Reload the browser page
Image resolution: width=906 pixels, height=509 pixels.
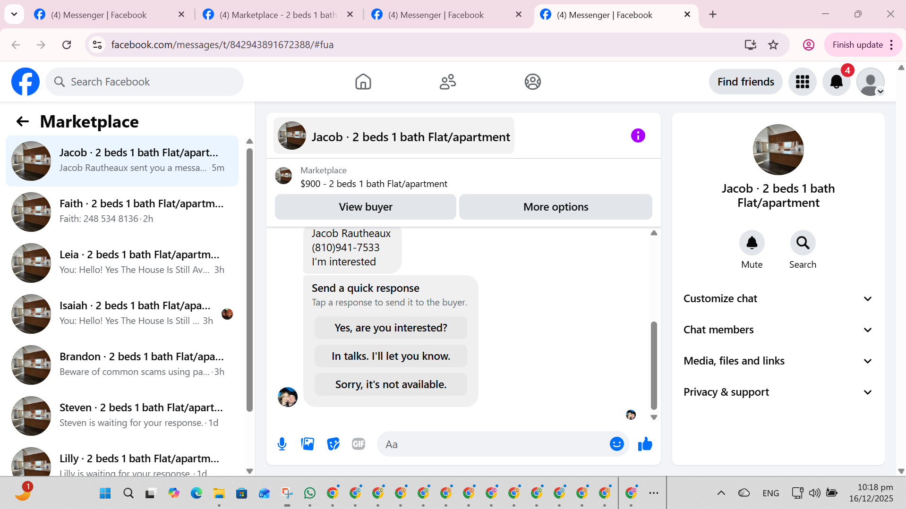[x=67, y=45]
